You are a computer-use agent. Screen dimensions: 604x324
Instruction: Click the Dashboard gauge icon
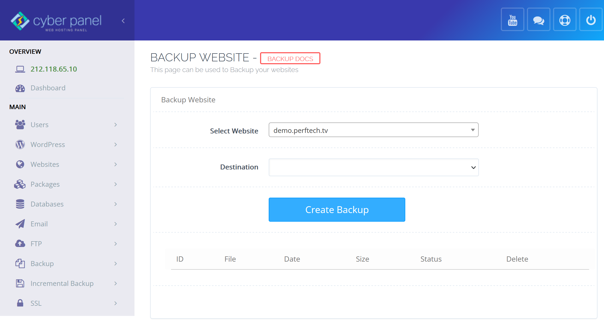[20, 88]
